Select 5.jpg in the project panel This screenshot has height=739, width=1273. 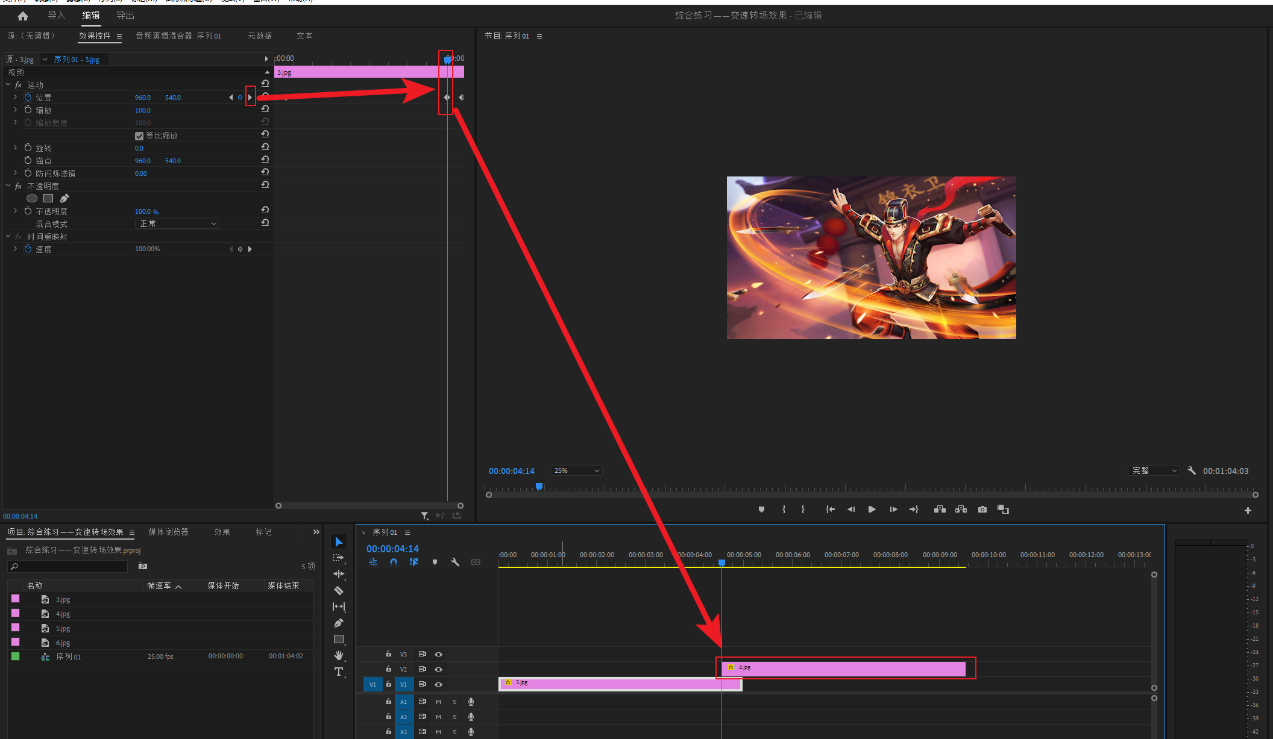coord(63,628)
